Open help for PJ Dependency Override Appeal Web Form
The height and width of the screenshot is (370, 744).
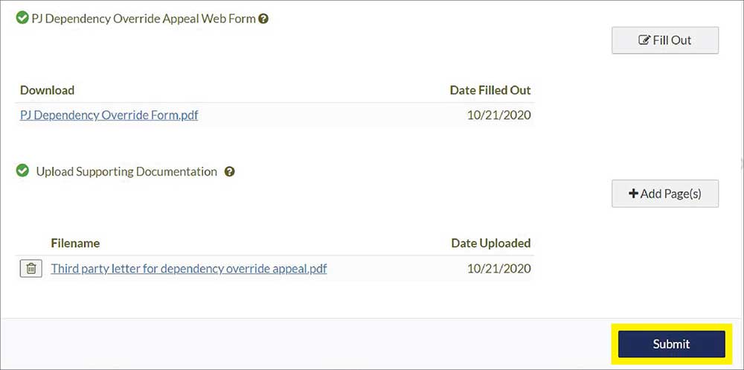263,19
